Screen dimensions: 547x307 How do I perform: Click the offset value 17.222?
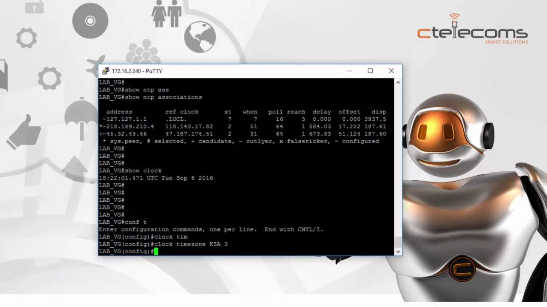(x=349, y=127)
